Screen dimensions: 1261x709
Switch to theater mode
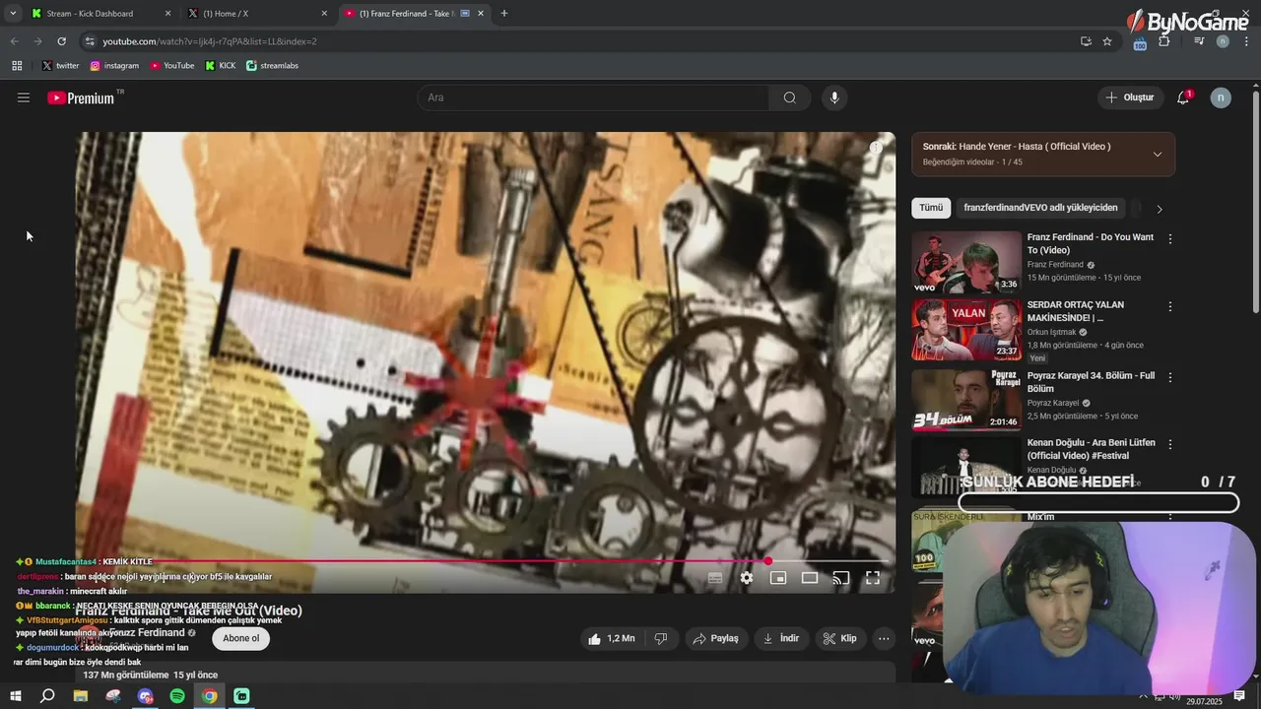pyautogui.click(x=810, y=578)
